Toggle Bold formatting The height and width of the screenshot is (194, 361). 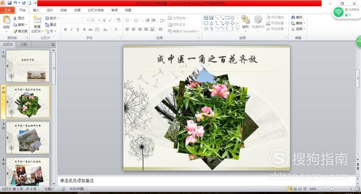tap(66, 29)
